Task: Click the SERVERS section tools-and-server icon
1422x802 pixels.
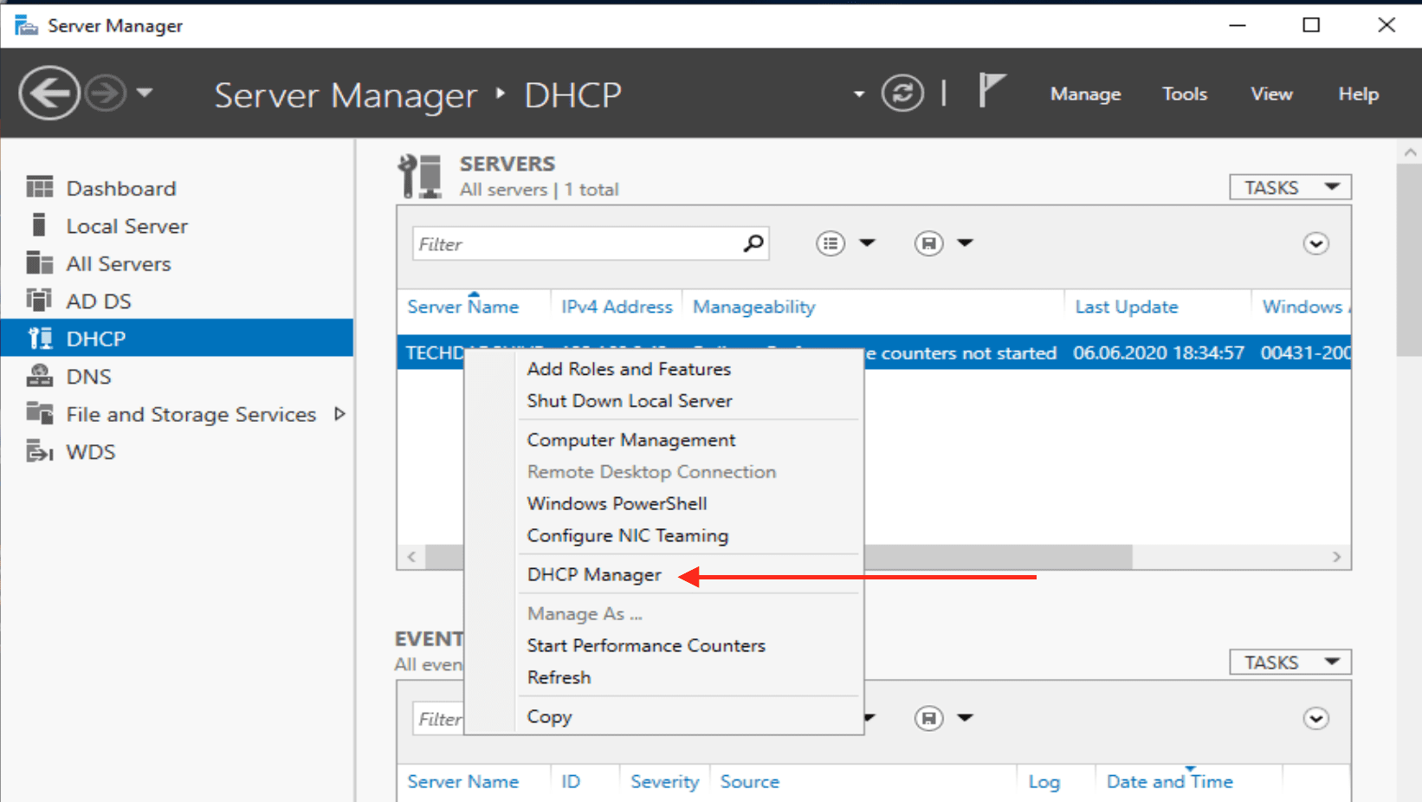Action: coord(420,176)
